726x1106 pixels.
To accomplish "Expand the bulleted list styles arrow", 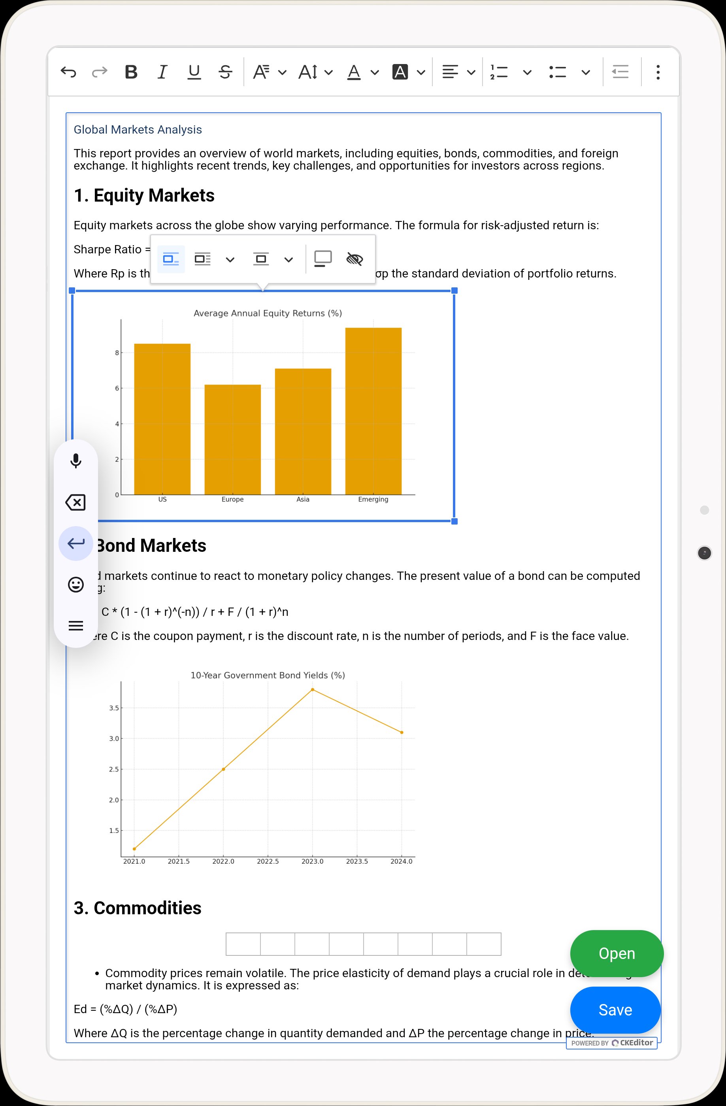I will coord(586,72).
